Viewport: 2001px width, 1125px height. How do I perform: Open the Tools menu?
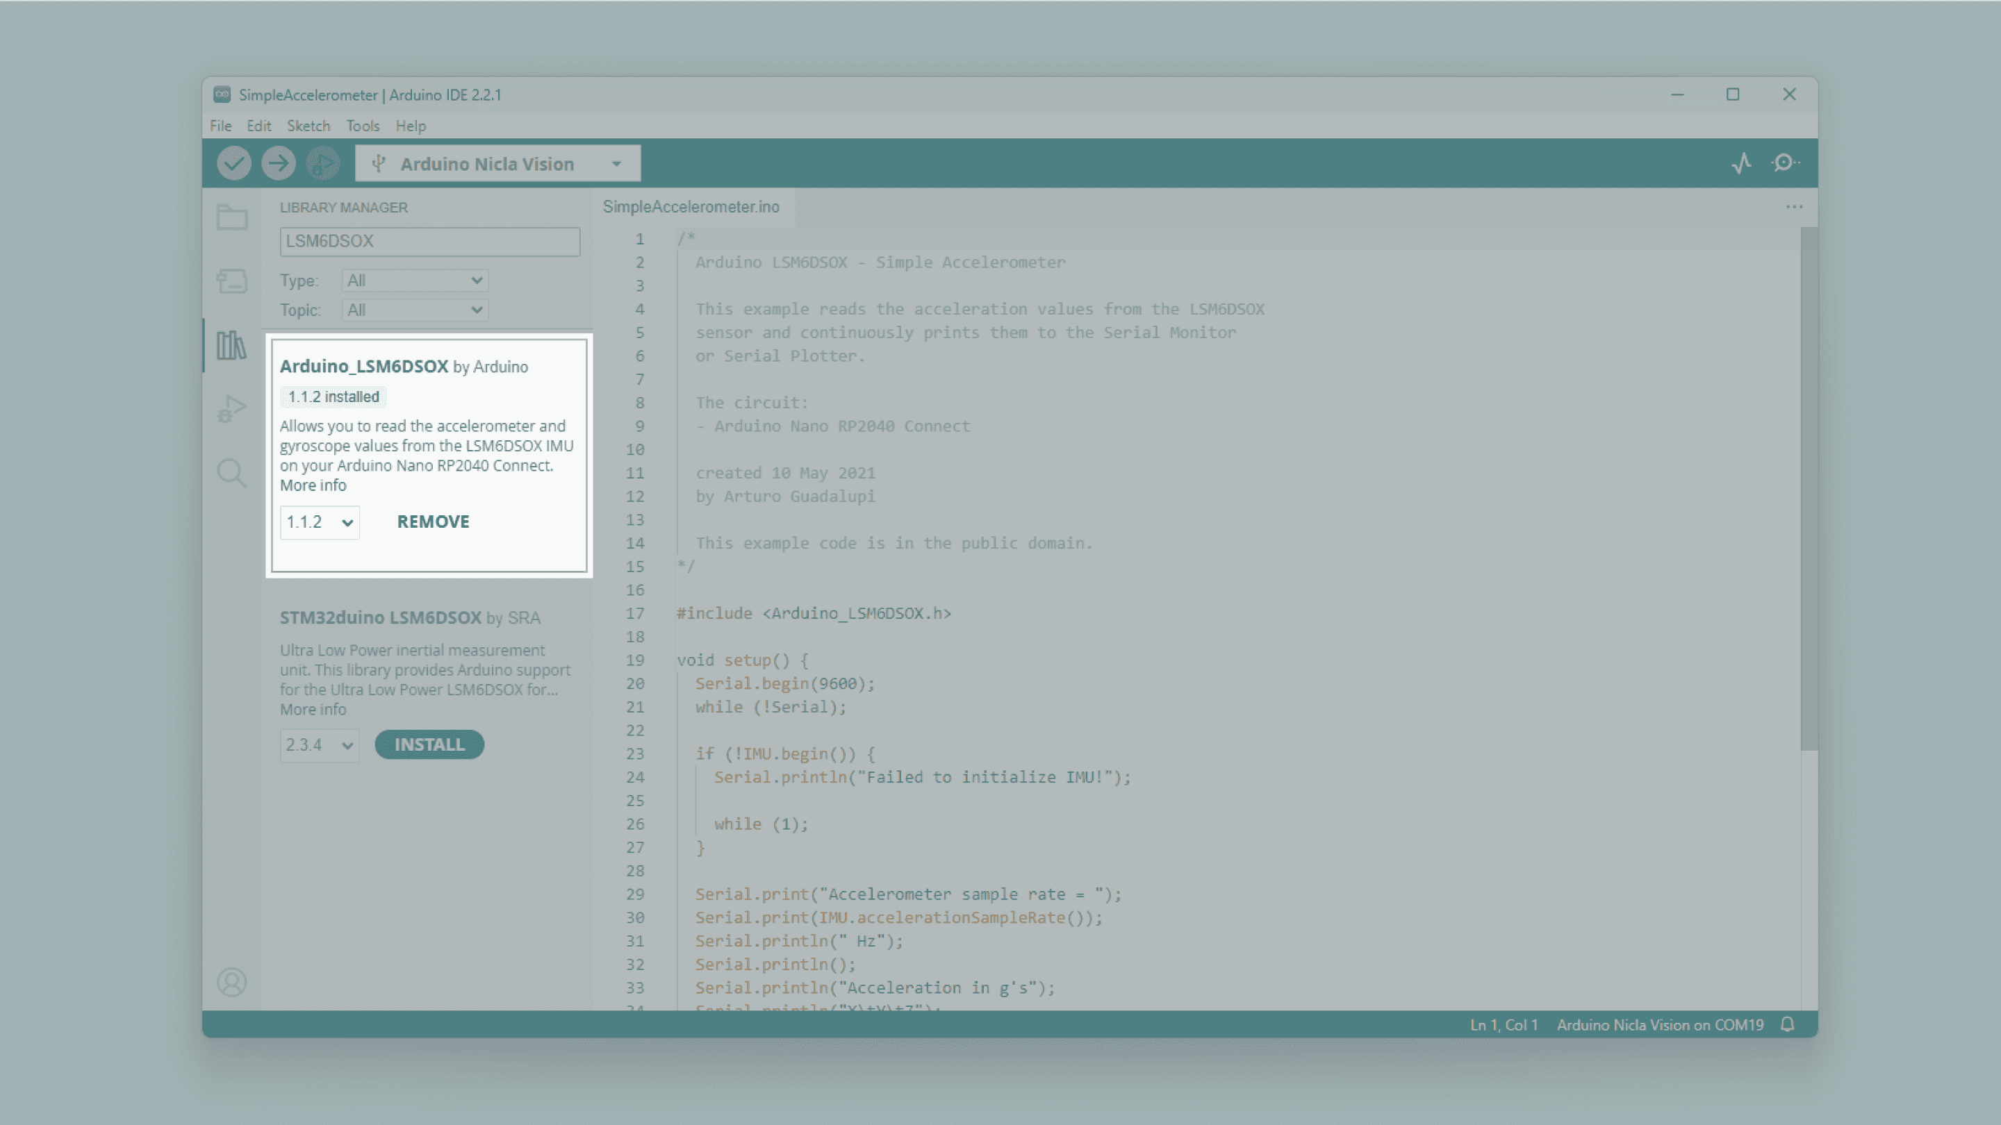click(363, 126)
